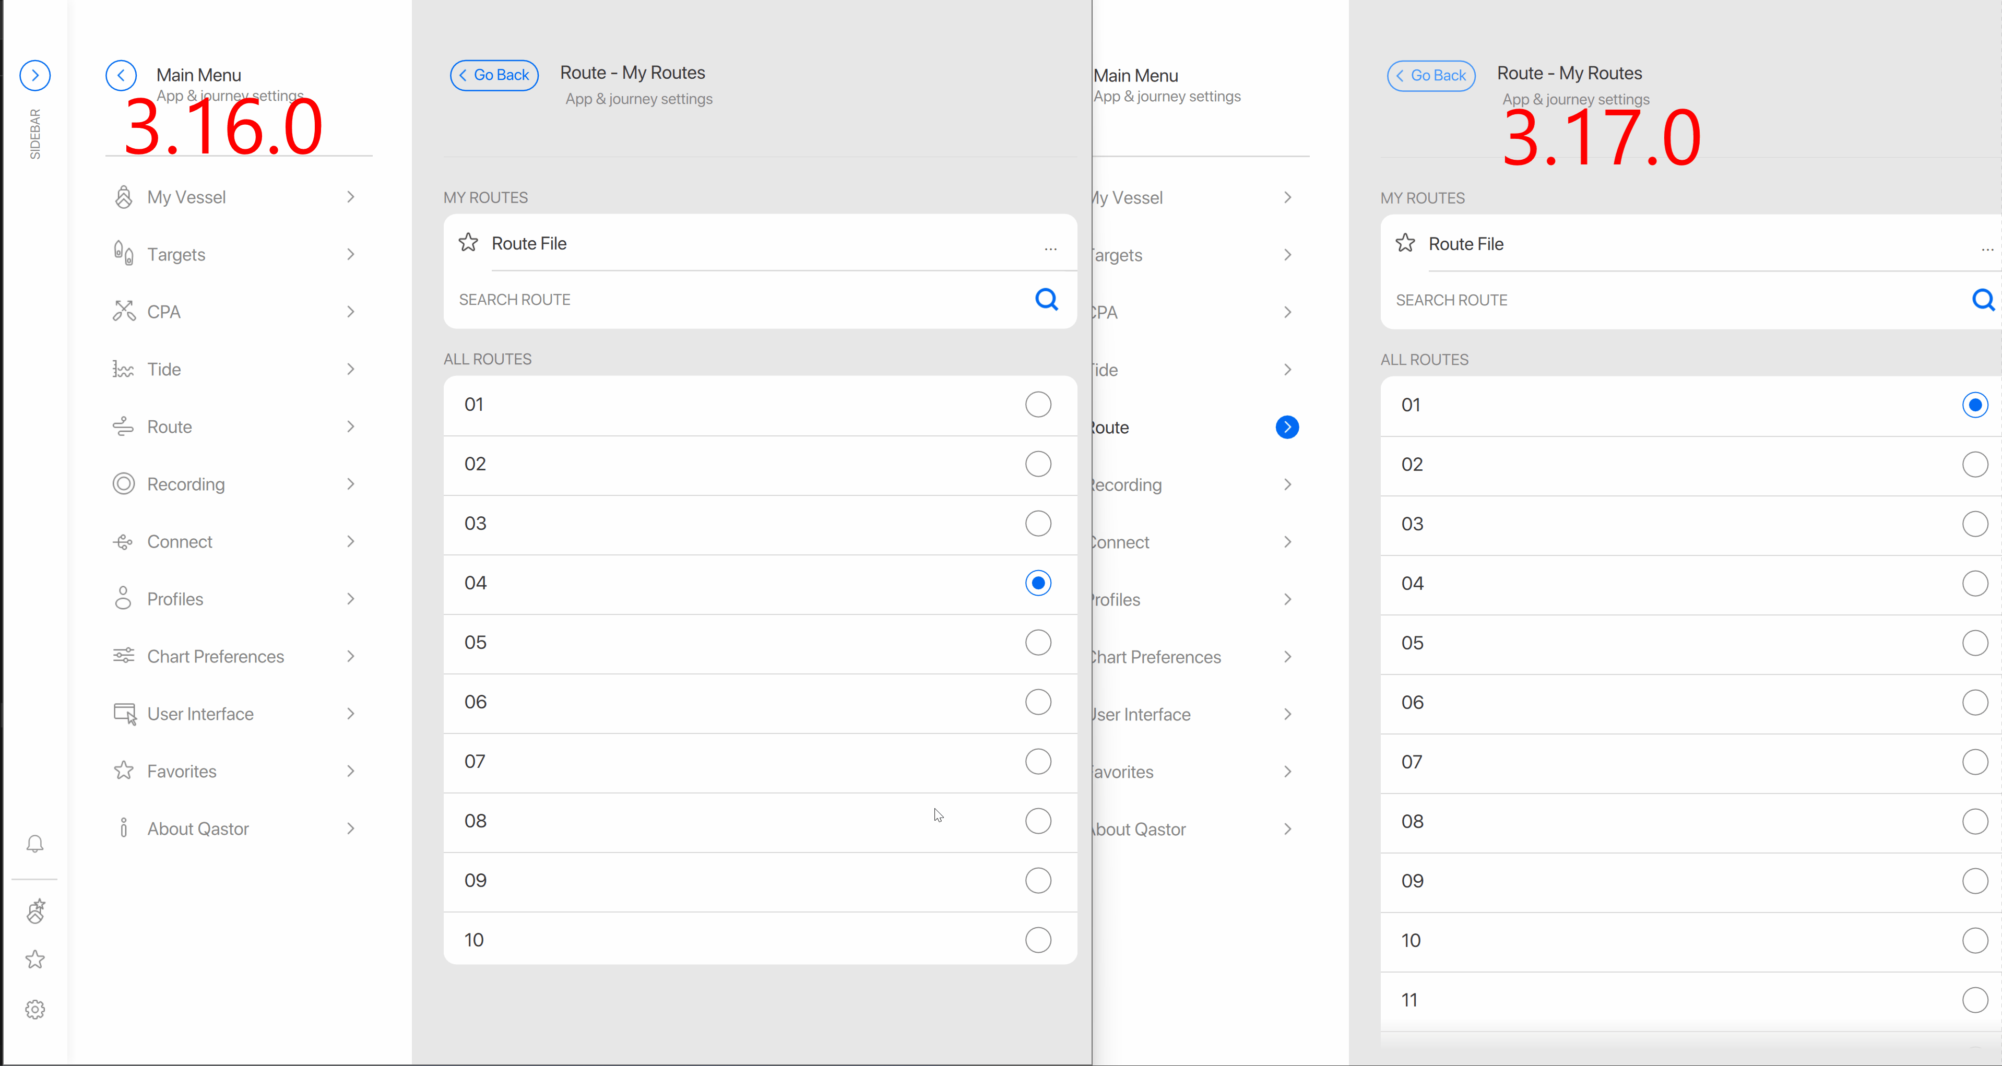Click the Tide wave icon

click(x=123, y=369)
